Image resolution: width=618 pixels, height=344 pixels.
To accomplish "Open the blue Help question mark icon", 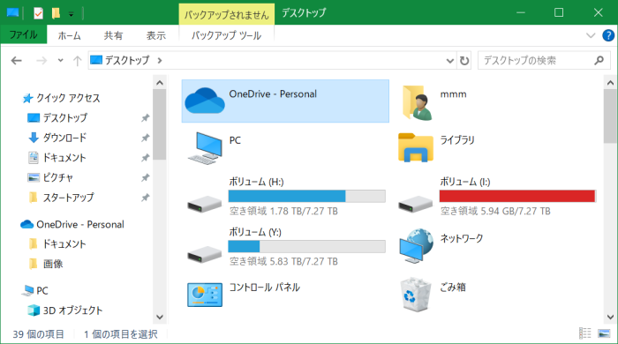I will point(608,35).
